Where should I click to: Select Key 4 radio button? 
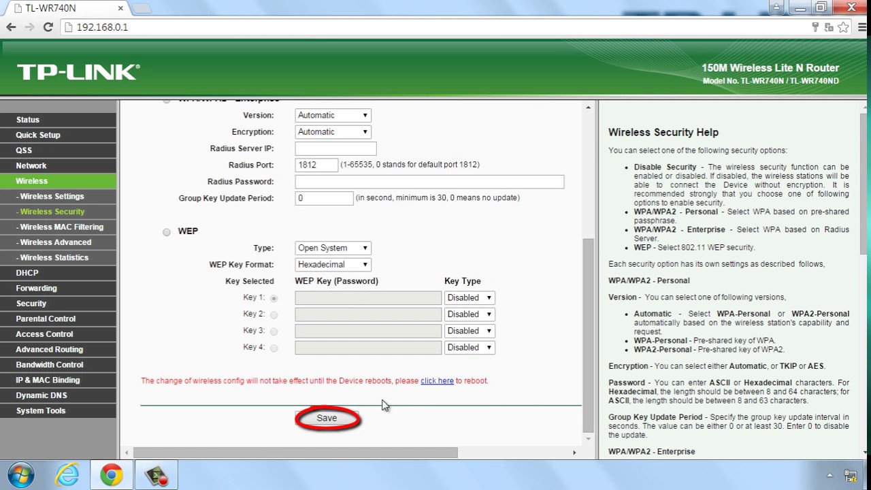click(x=274, y=348)
